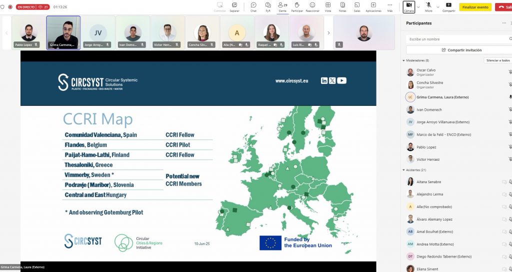This screenshot has height=272, width=512.
Task: Select Grima Carmena video tile
Action: click(x=63, y=32)
